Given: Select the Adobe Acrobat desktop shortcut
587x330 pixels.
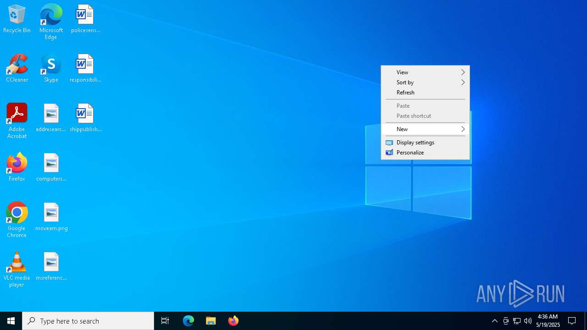Looking at the screenshot, I should (x=17, y=121).
